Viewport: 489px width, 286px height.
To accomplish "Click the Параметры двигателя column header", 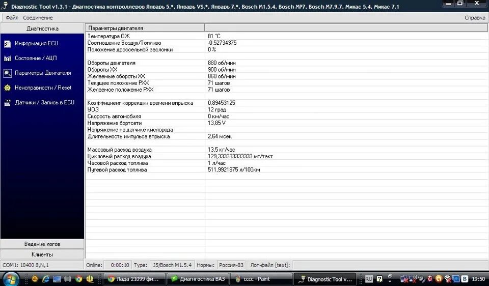I will [x=145, y=28].
